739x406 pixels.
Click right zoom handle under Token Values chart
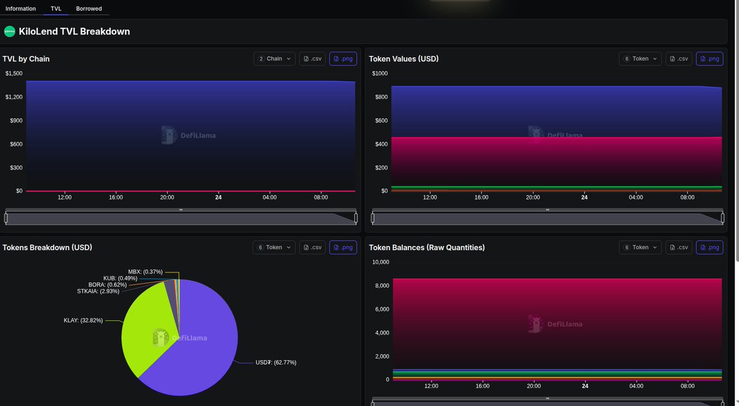point(722,218)
